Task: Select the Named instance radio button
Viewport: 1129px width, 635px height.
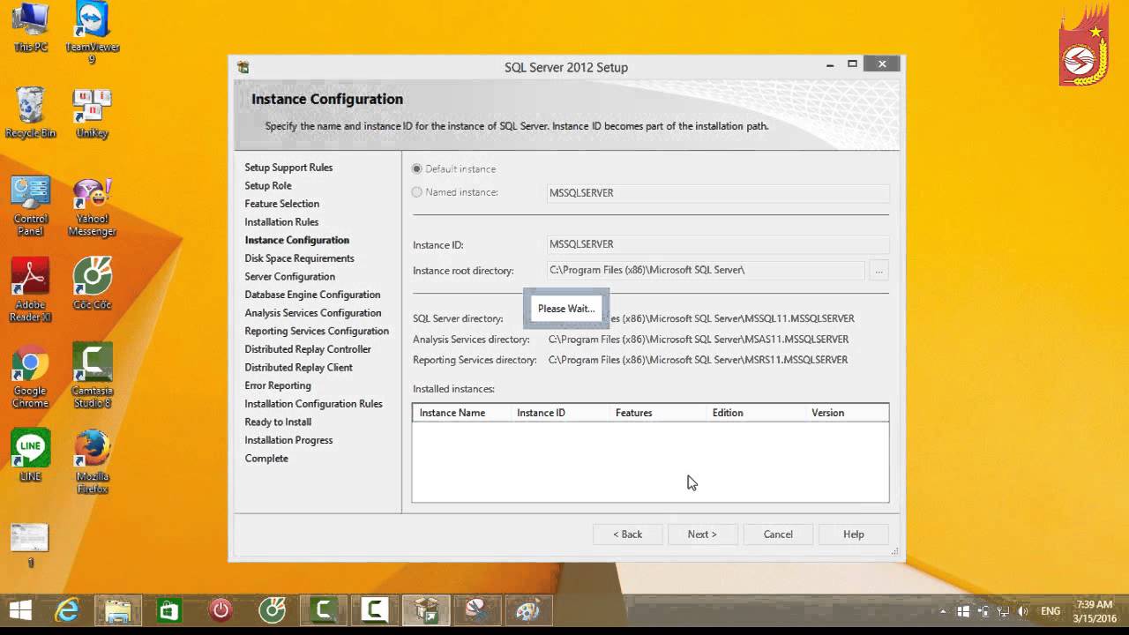Action: (417, 192)
